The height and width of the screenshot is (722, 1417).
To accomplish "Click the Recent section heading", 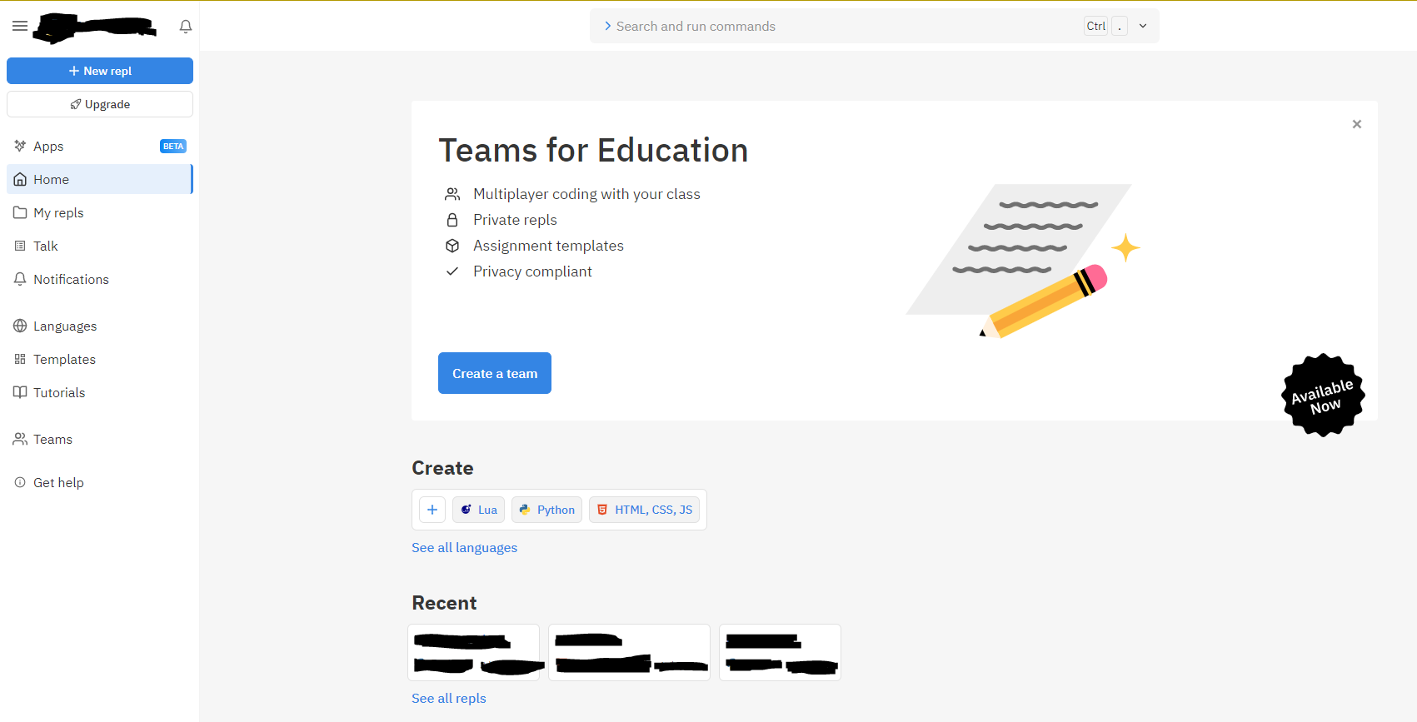I will click(x=444, y=603).
